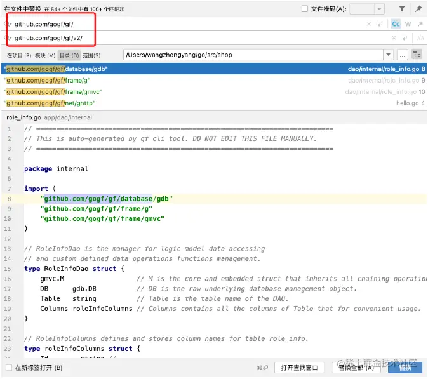
Task: Select result row frame/g in role_info.go 9
Action: point(214,81)
